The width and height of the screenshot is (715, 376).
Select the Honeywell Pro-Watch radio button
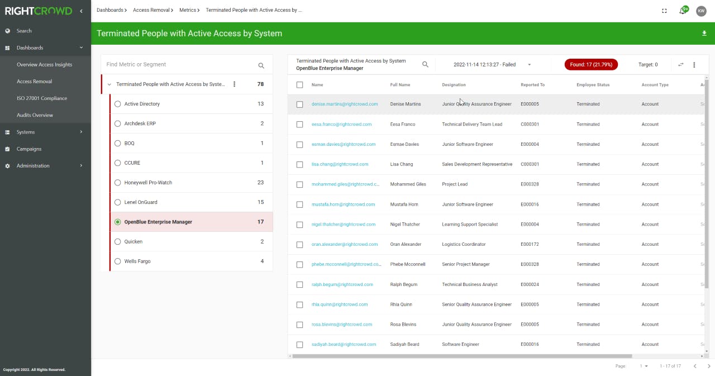(x=117, y=182)
